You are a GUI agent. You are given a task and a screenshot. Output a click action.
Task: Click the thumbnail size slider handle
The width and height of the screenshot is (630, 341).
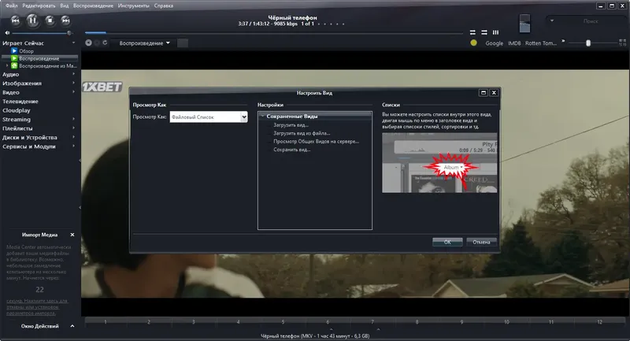point(588,43)
